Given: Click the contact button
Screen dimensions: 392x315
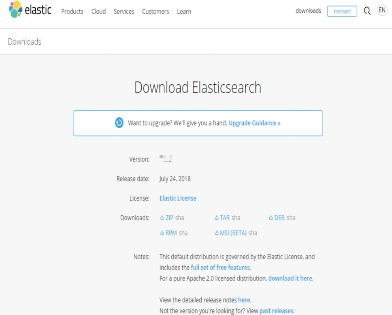Looking at the screenshot, I should pos(342,11).
